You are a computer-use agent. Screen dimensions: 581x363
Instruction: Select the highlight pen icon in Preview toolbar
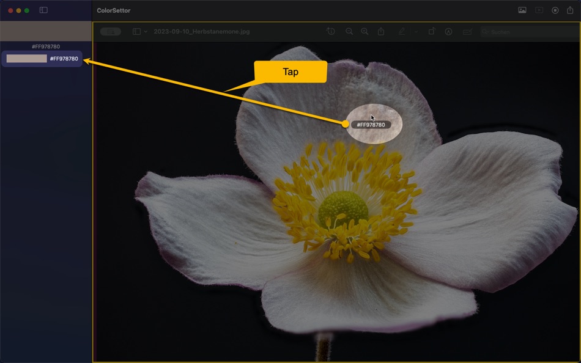tap(402, 32)
